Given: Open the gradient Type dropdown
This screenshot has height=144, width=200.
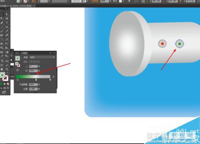Looking at the screenshot, I should 42,57.
